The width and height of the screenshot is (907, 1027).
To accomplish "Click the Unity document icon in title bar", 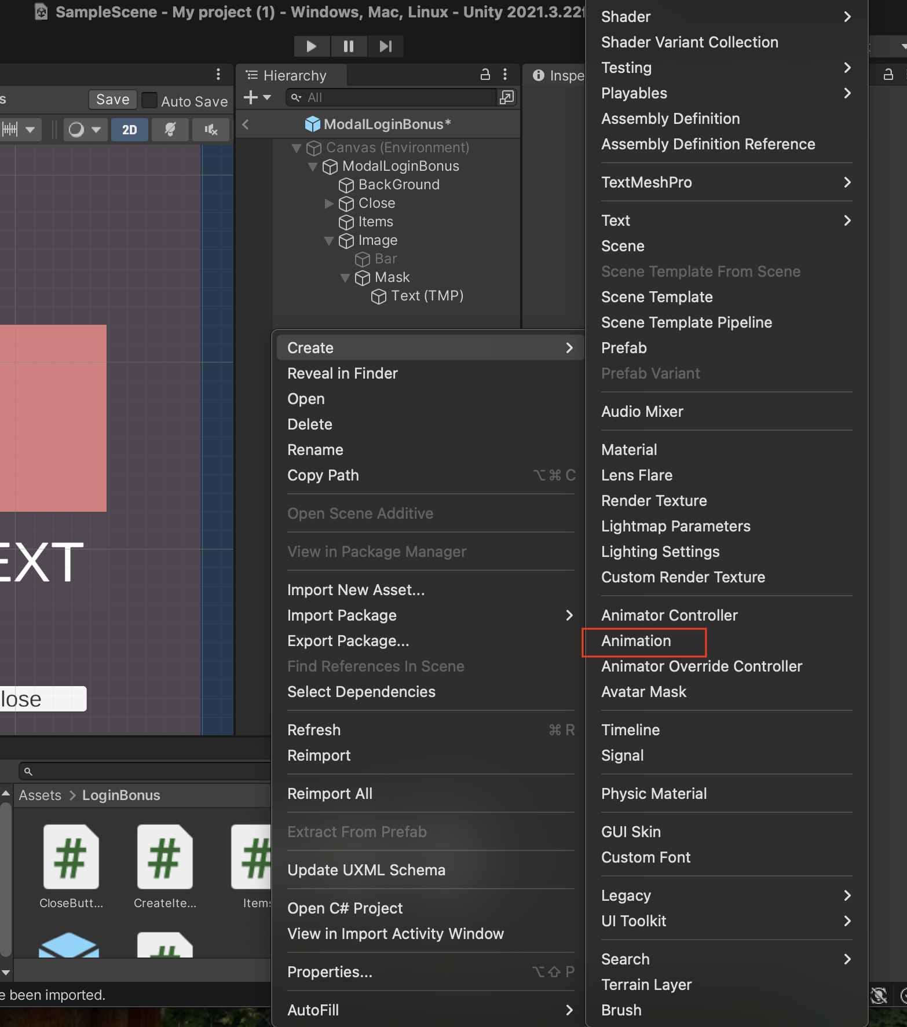I will point(41,12).
